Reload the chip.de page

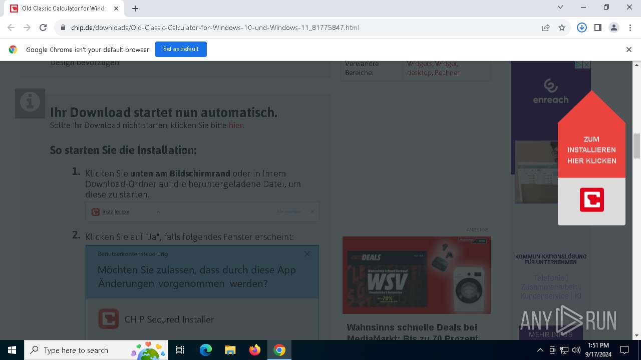(43, 27)
